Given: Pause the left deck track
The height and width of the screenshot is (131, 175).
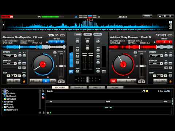Looking at the screenshot, I should point(39,81).
